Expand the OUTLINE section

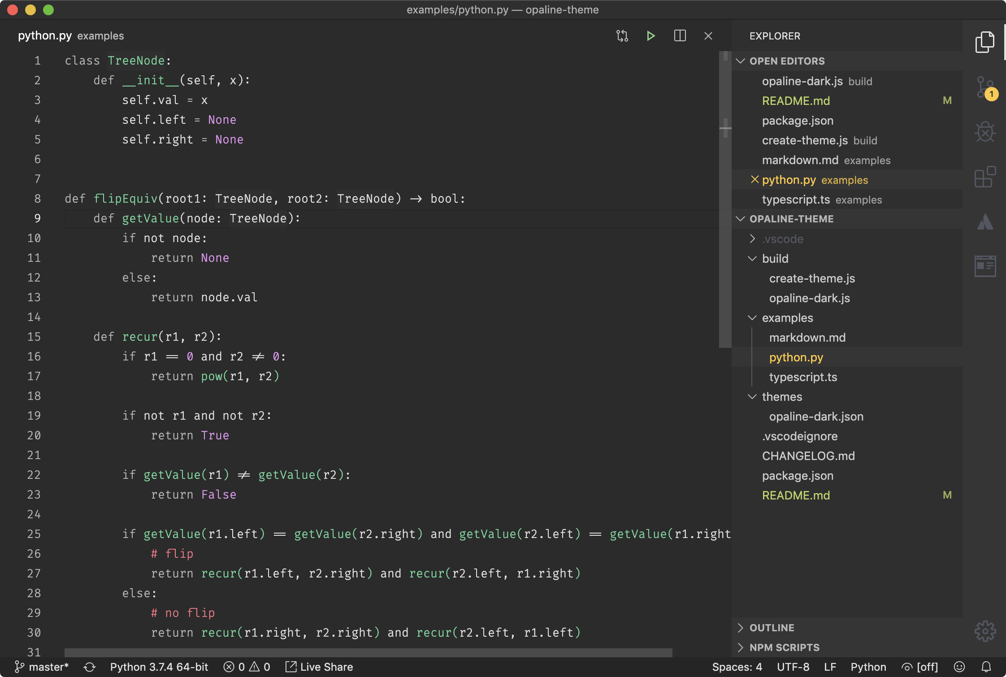tap(772, 628)
